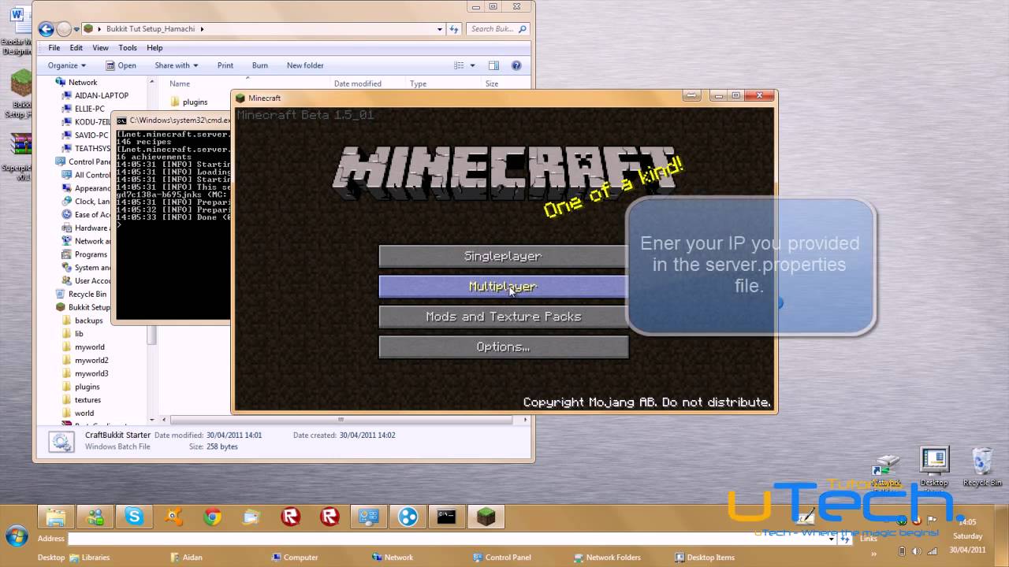Open Windows Explorer from the taskbar

56,517
